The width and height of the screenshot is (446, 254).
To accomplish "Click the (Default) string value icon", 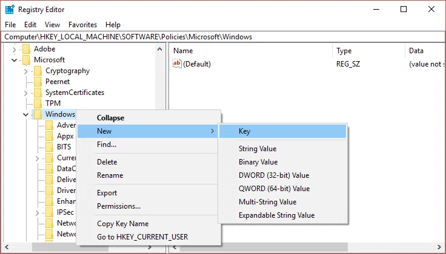I will point(176,63).
